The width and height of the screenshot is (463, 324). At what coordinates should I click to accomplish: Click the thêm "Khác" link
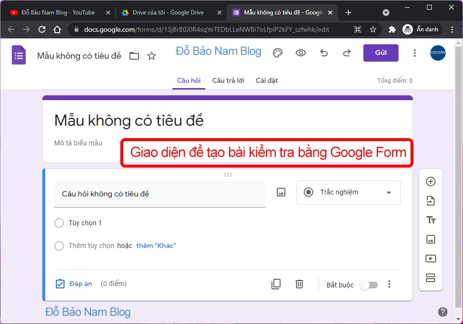pos(156,246)
